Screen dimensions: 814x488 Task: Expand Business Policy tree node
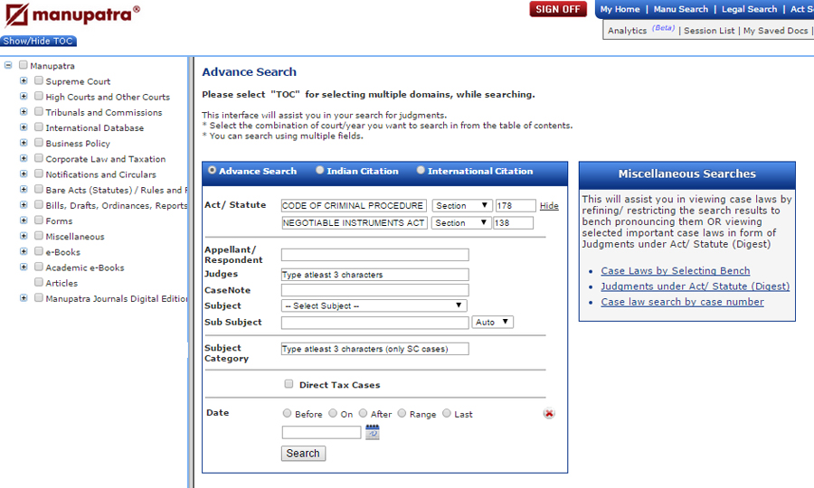click(x=24, y=143)
